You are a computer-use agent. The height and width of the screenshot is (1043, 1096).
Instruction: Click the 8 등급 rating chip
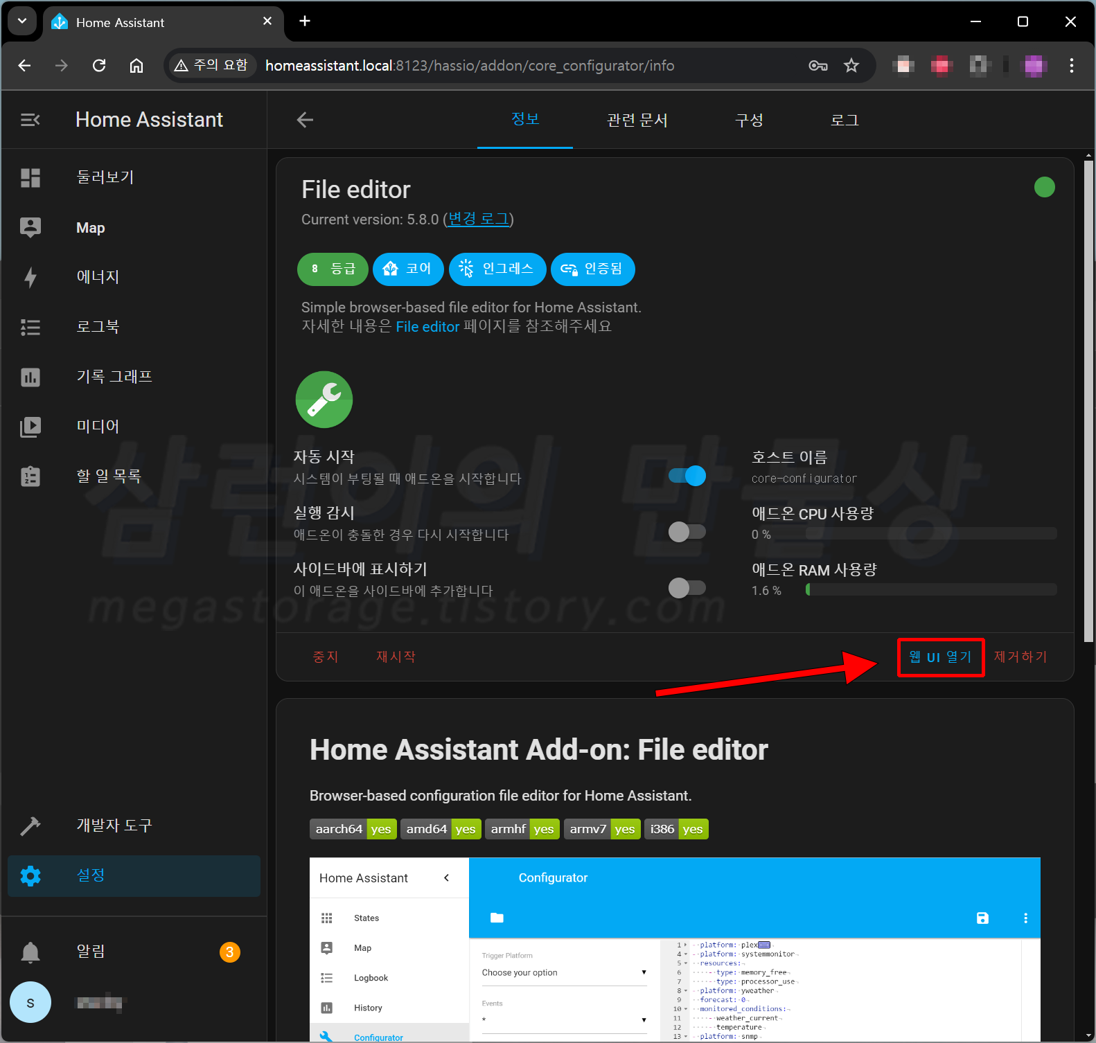(x=333, y=269)
